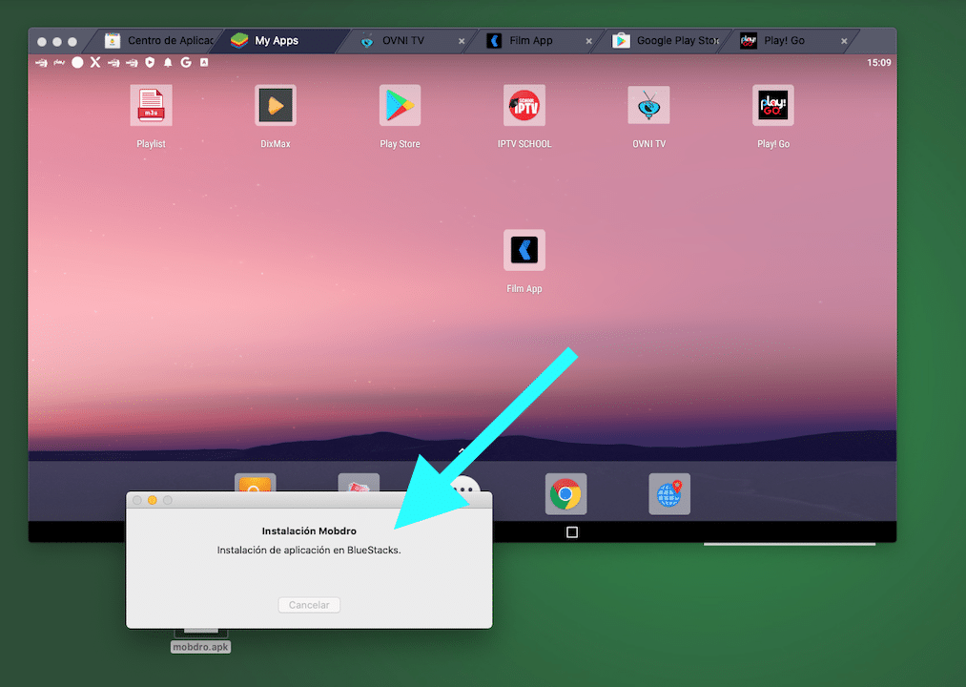Launch the IPTV SCHOOL app
This screenshot has width=966, height=687.
click(524, 106)
